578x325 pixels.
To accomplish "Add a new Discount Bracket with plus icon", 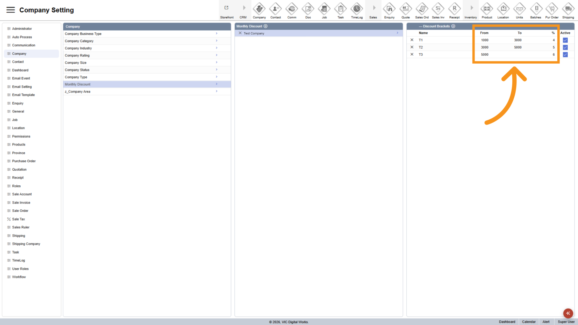I will coord(453,26).
